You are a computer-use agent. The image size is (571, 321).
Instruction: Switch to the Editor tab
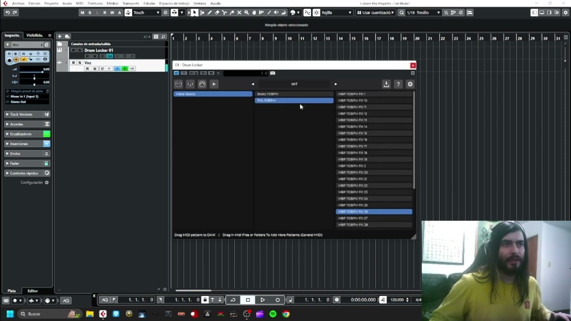point(33,291)
